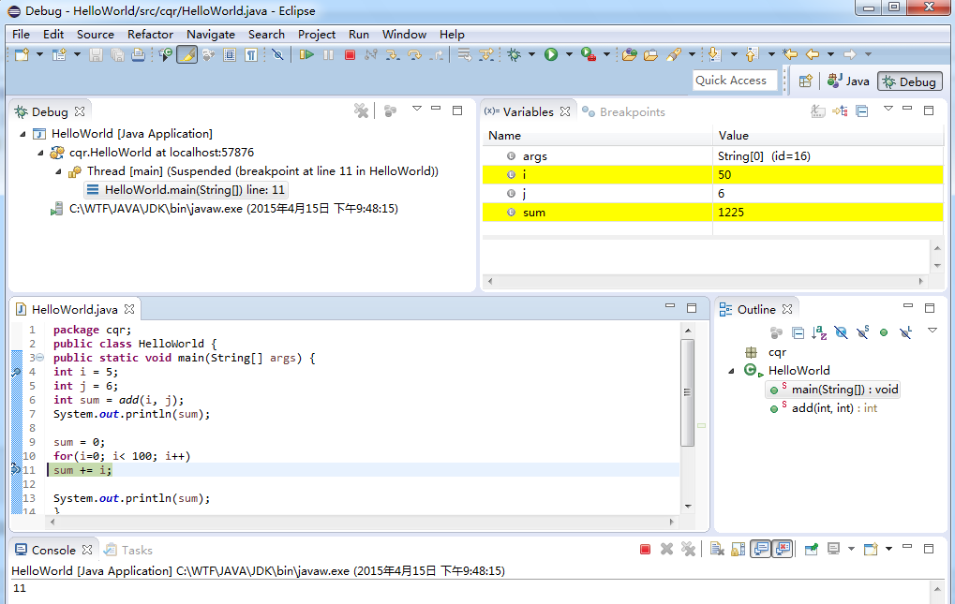The image size is (955, 604).
Task: Click Pin Console icon
Action: (812, 550)
